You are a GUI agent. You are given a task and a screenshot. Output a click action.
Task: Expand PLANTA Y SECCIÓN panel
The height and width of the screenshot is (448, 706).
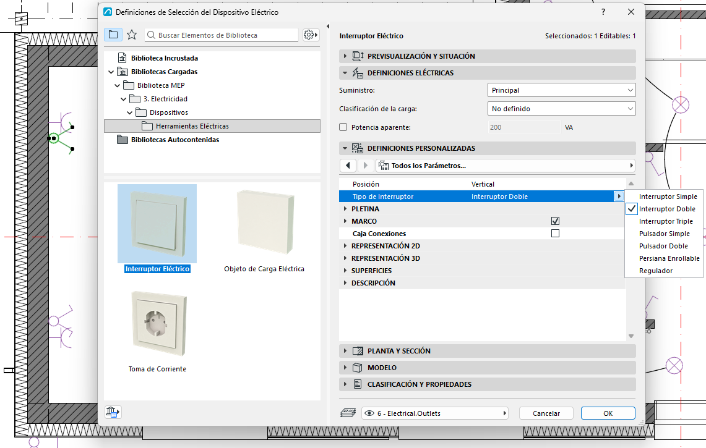pyautogui.click(x=487, y=351)
